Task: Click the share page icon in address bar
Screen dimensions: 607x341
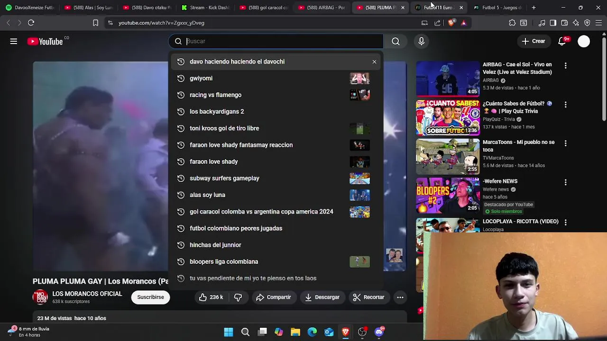Action: [437, 23]
